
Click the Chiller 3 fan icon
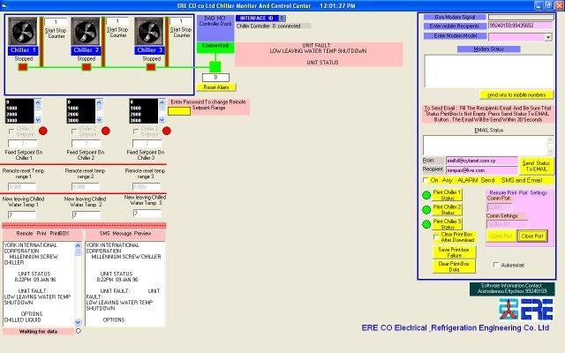149,32
